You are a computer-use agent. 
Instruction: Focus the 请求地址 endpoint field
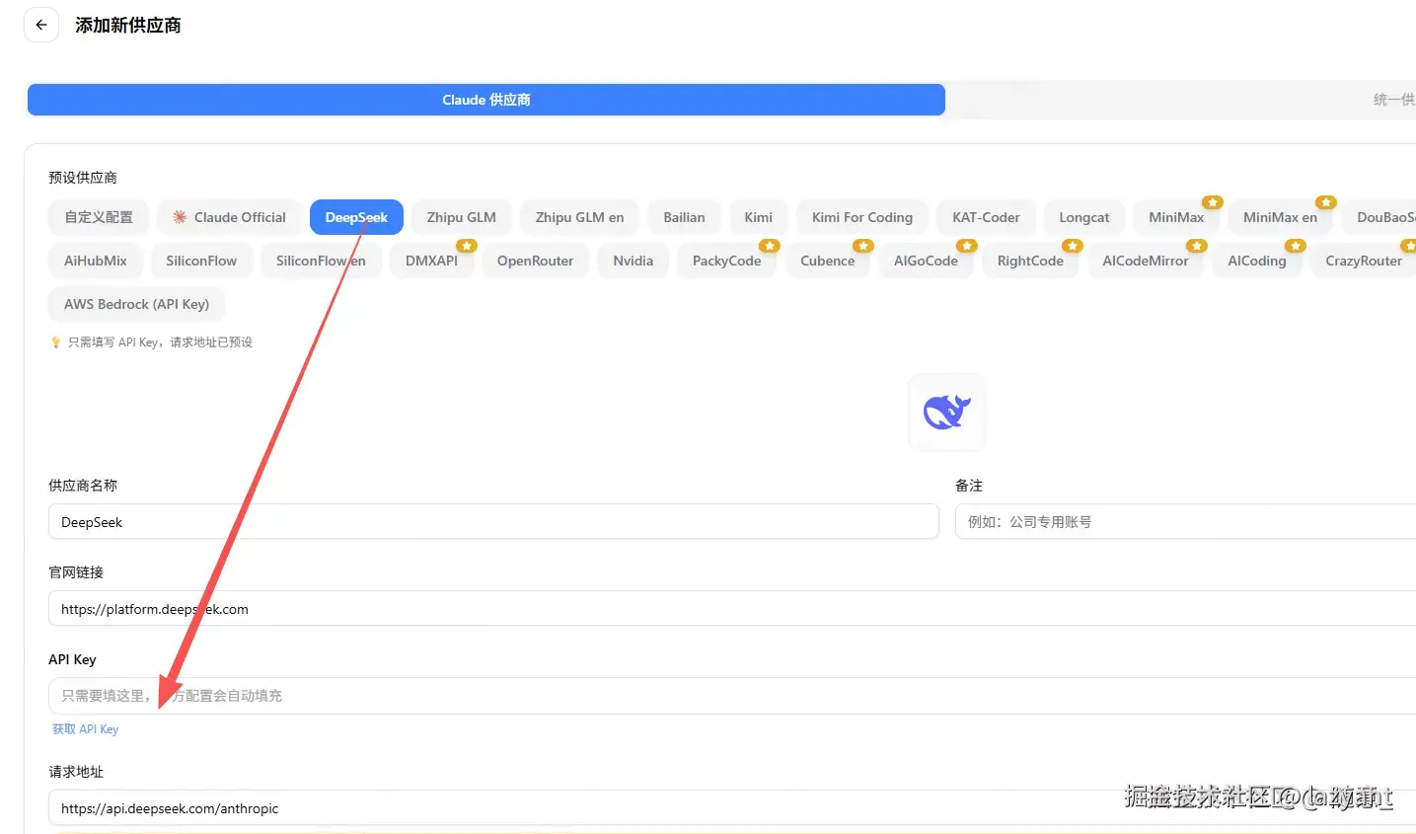point(732,808)
